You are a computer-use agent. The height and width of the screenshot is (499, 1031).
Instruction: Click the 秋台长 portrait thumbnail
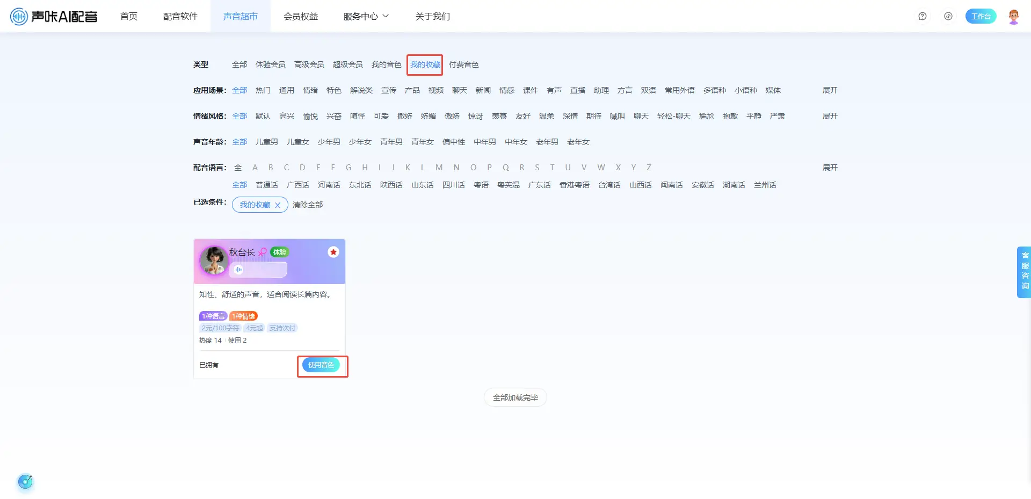214,260
